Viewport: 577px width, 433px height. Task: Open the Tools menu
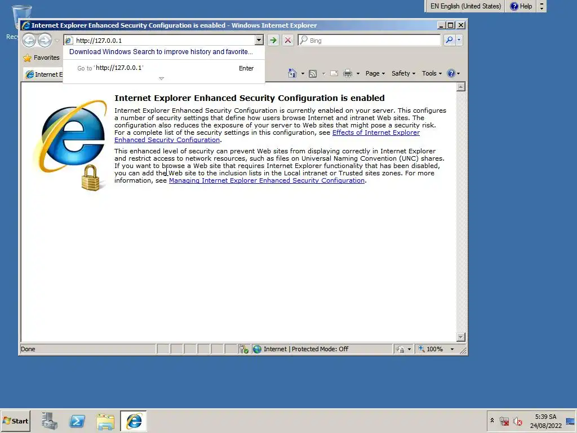point(432,74)
